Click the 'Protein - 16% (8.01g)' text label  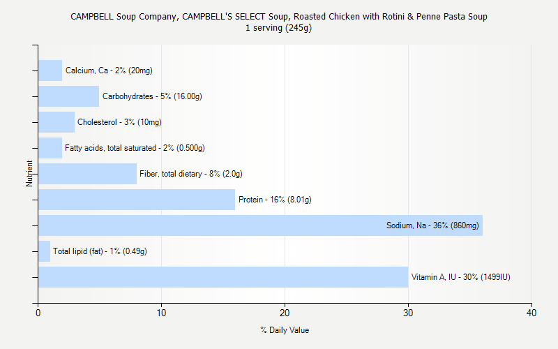point(275,200)
